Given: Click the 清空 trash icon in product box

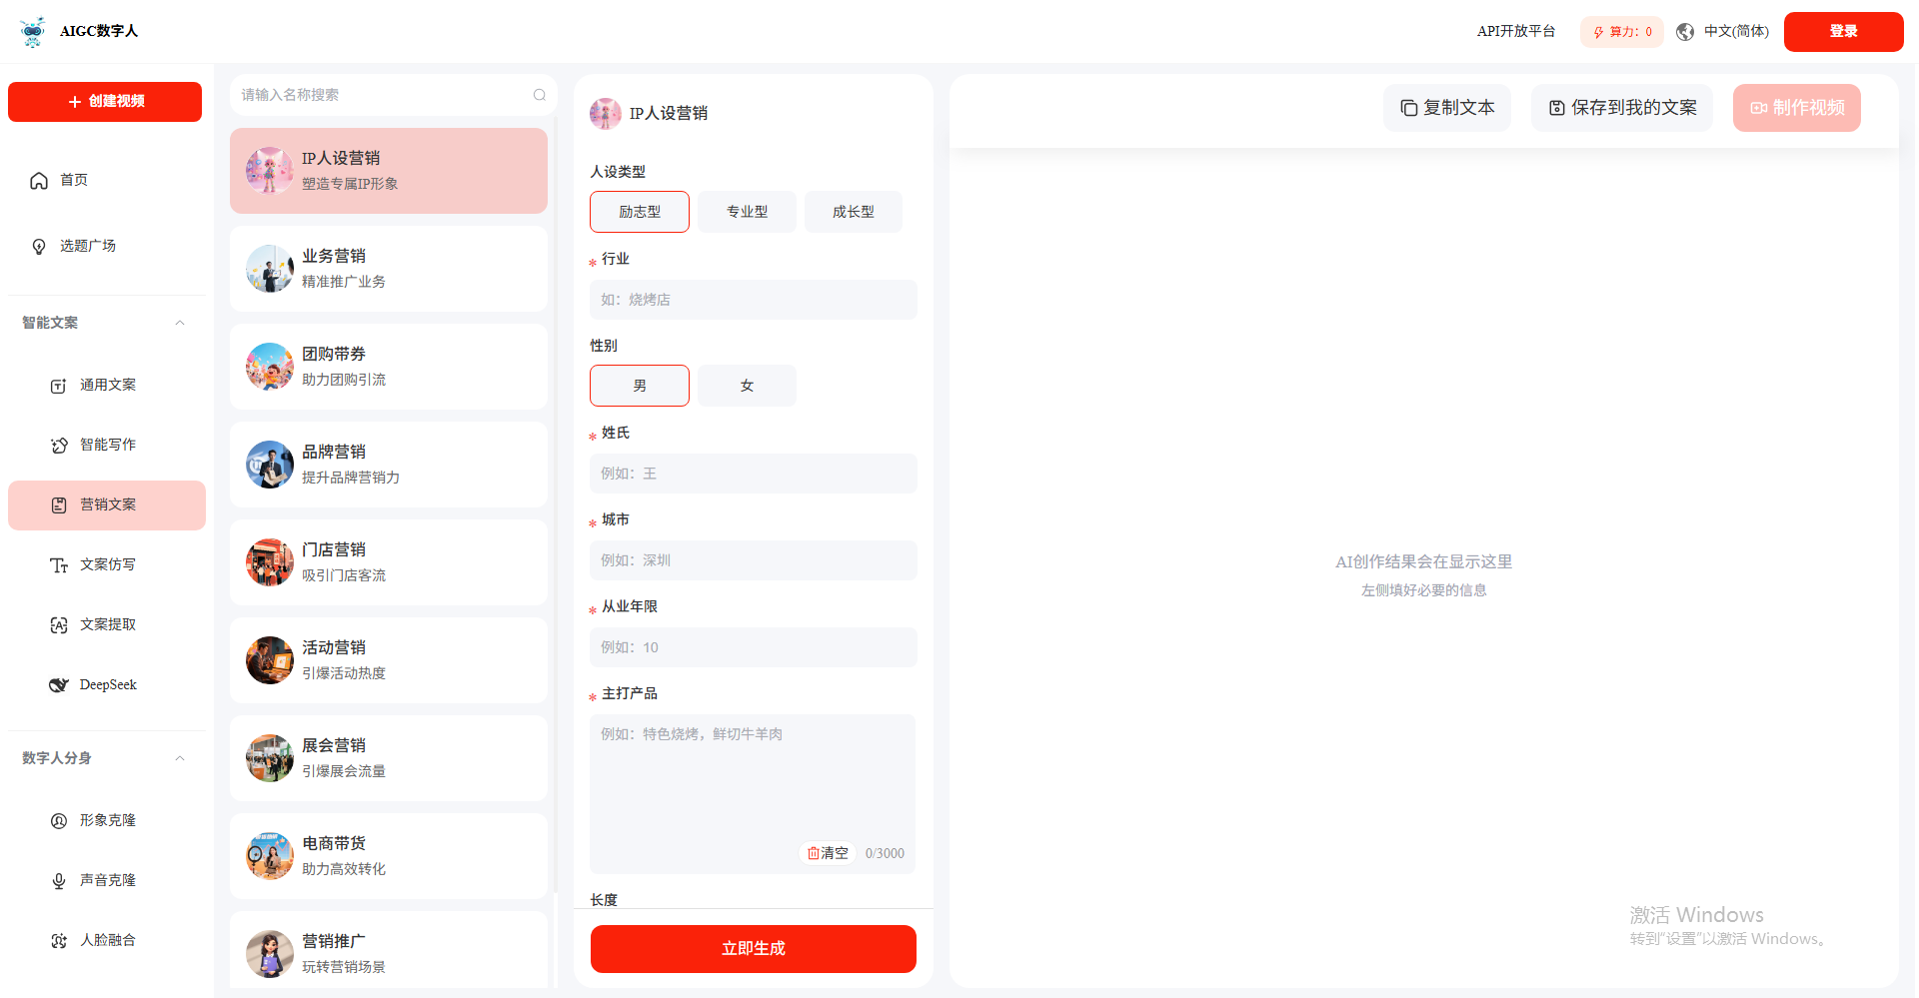Looking at the screenshot, I should (814, 853).
